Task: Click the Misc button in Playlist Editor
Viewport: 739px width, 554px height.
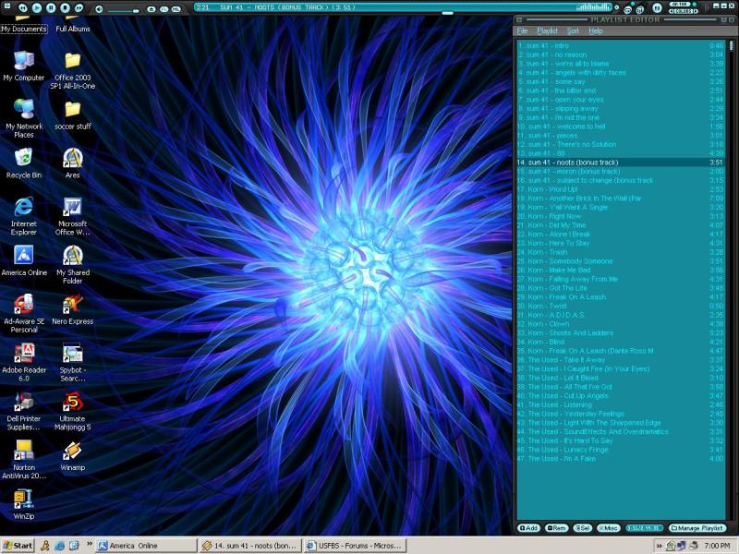Action: pos(609,528)
